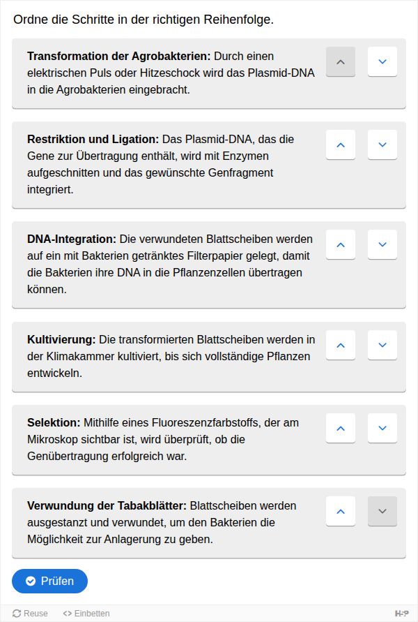Open the Reuse link in footer

[x=31, y=614]
